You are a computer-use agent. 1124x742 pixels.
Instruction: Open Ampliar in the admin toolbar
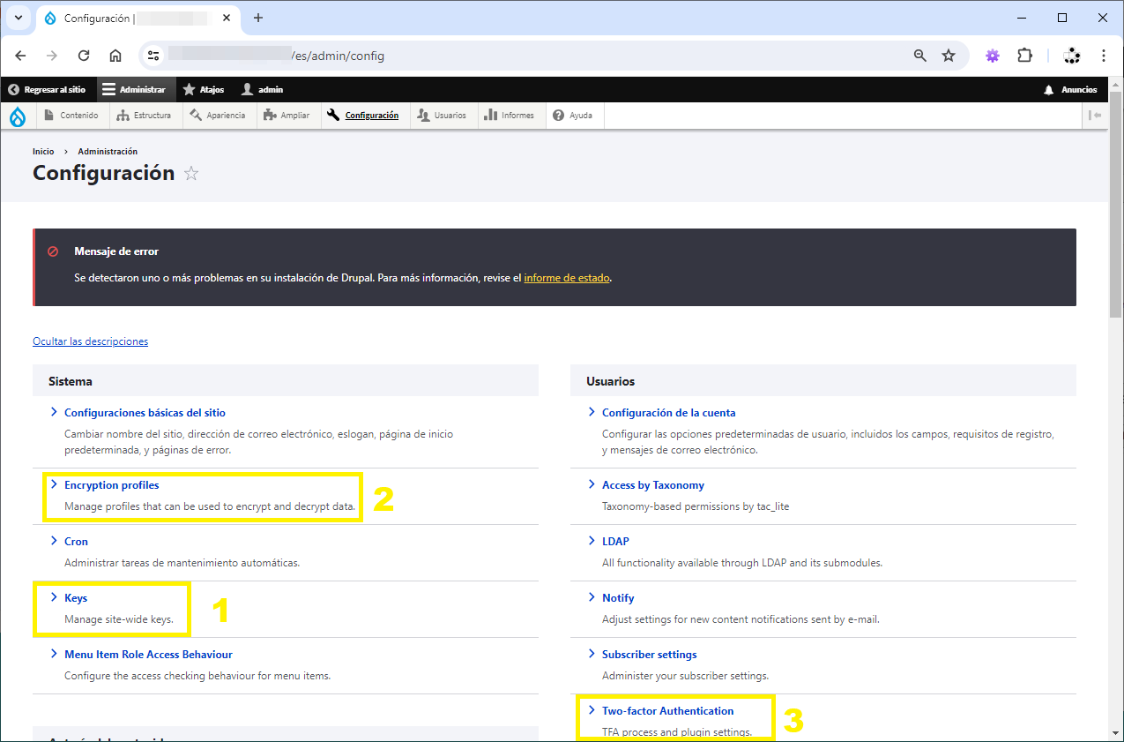point(287,116)
